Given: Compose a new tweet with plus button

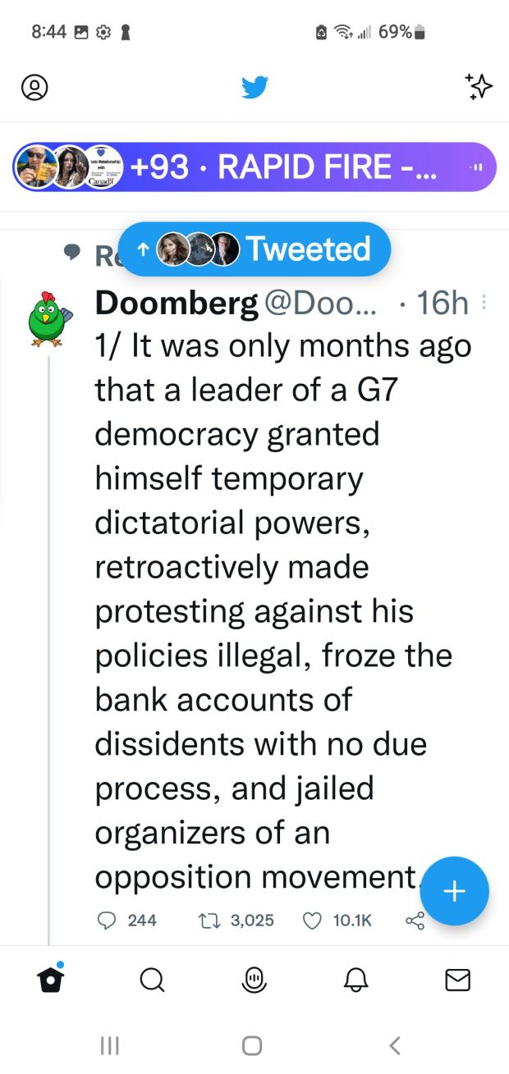Looking at the screenshot, I should (x=454, y=891).
